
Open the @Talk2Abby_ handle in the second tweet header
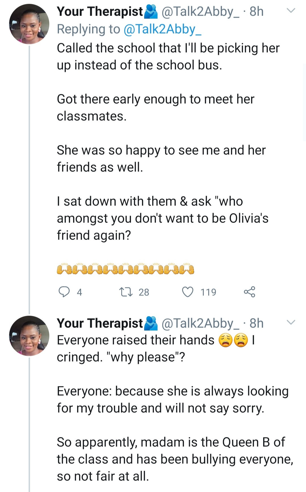pyautogui.click(x=200, y=323)
